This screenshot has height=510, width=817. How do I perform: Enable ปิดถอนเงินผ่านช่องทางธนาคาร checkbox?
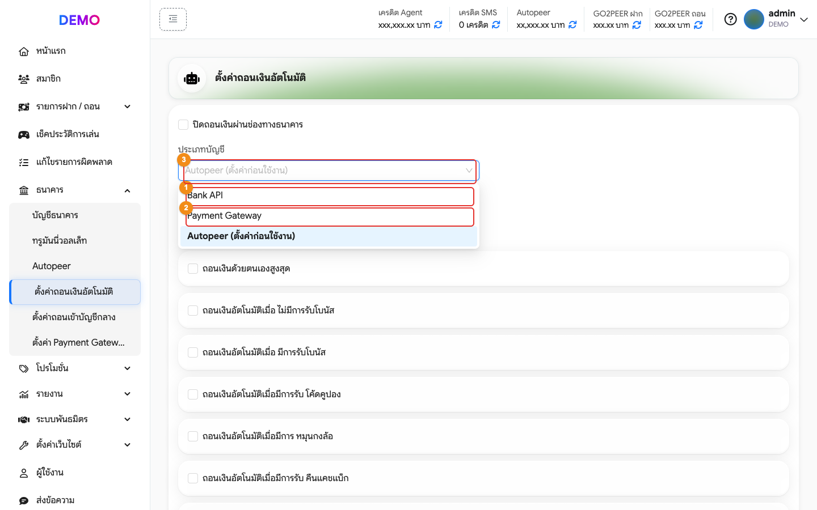click(183, 125)
